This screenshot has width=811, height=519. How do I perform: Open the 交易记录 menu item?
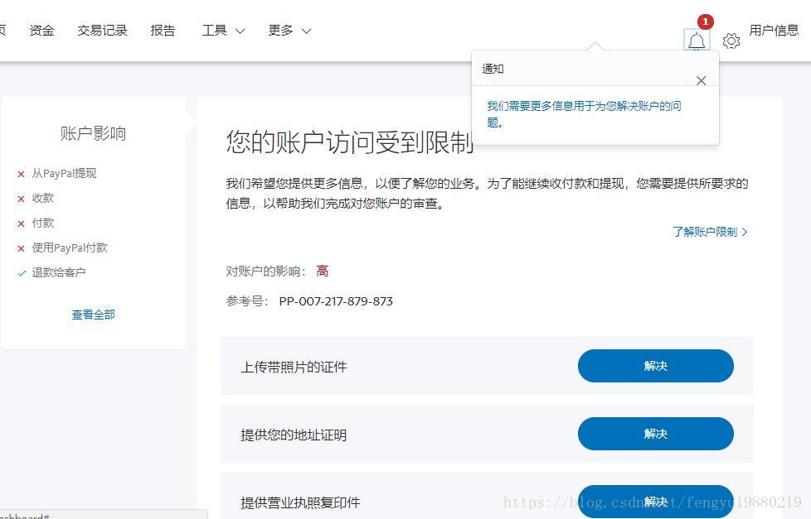[102, 31]
